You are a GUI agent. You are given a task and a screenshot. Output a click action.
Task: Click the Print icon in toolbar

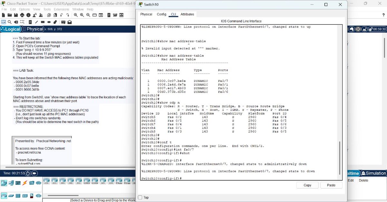point(22,15)
